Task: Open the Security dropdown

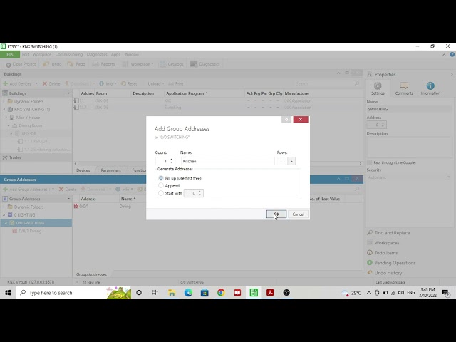Action: pyautogui.click(x=409, y=177)
